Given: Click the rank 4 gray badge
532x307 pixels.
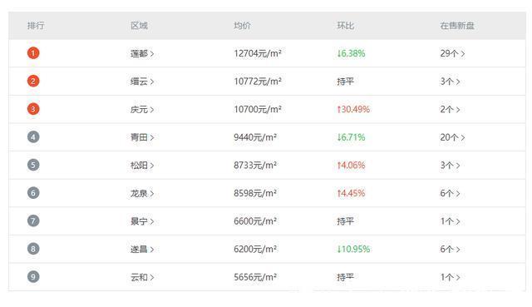Looking at the screenshot, I should [33, 136].
